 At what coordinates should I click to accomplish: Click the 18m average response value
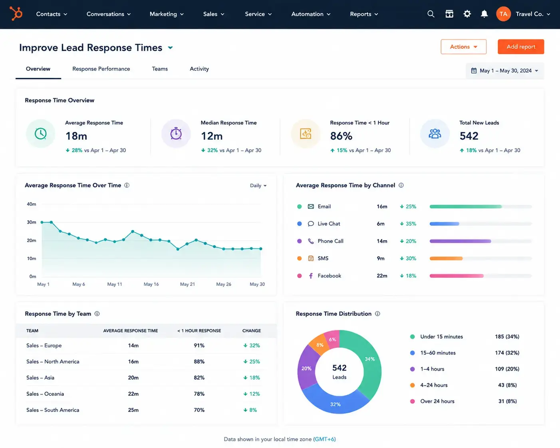(x=76, y=136)
